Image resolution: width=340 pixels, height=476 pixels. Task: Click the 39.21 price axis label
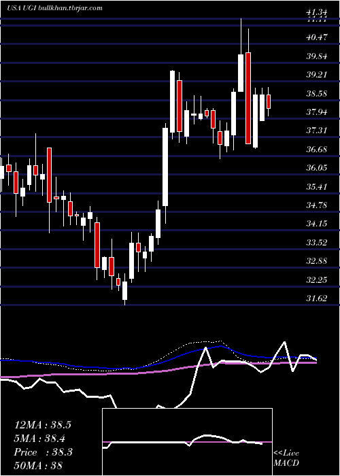tap(317, 75)
